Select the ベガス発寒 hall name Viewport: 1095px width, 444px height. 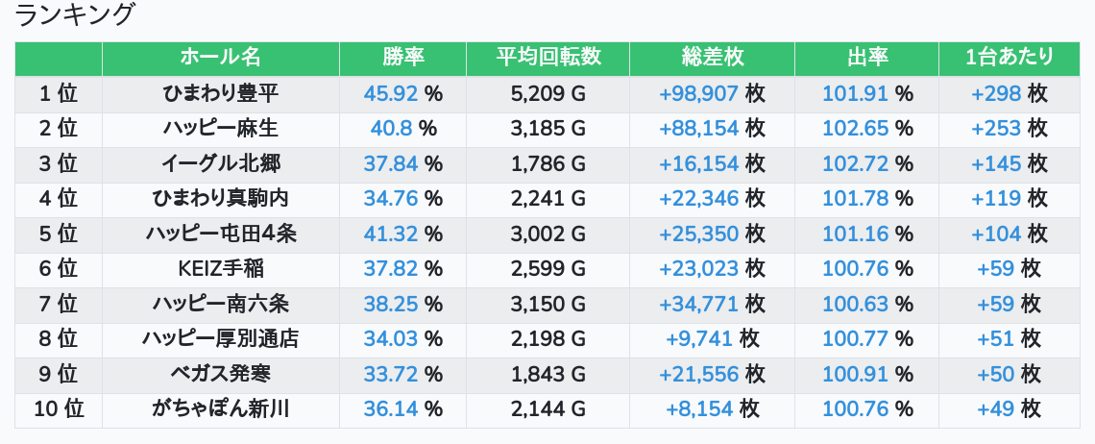point(221,374)
